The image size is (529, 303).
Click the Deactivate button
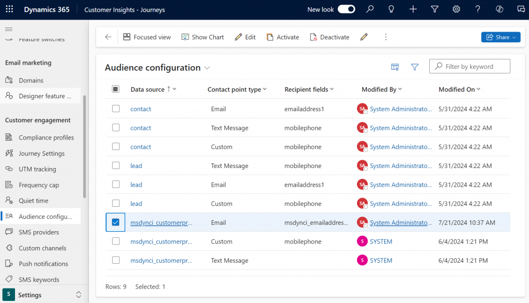pyautogui.click(x=330, y=37)
